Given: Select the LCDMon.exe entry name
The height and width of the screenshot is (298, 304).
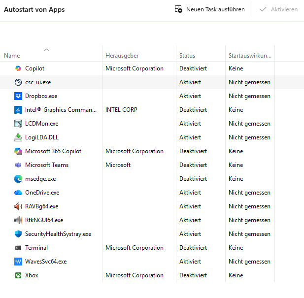Looking at the screenshot, I should click(41, 124).
